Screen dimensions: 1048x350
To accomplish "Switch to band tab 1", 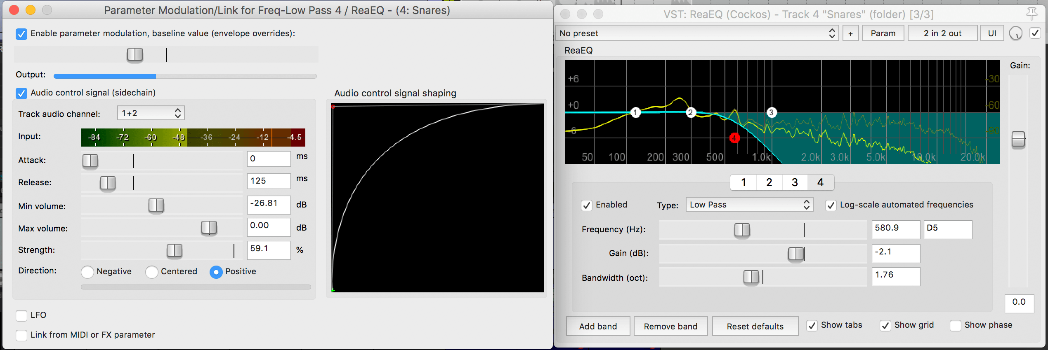I will 744,182.
